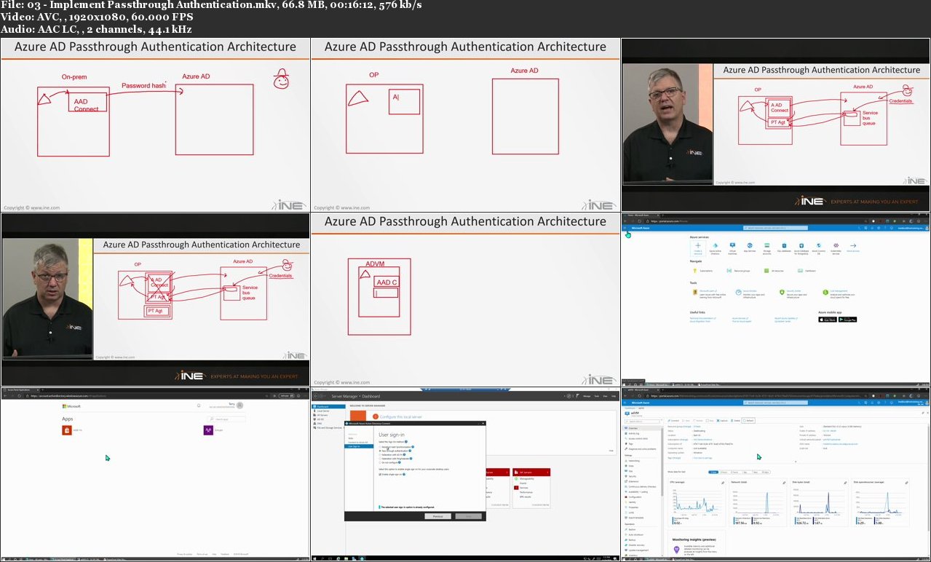Click search box in Azure home header
This screenshot has width=931, height=562.
[x=775, y=228]
